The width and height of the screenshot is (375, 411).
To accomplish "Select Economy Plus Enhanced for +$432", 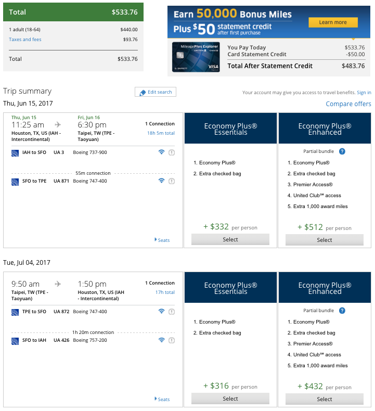I will (325, 399).
